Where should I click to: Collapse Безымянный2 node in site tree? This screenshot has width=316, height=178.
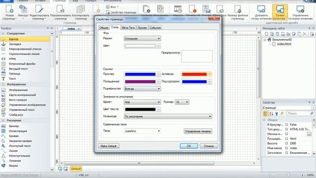click(265, 40)
